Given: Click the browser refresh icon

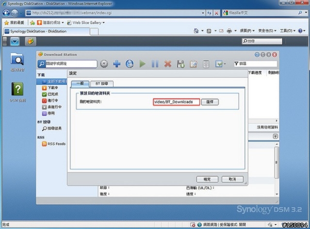Looking at the screenshot, I should pyautogui.click(x=209, y=13).
